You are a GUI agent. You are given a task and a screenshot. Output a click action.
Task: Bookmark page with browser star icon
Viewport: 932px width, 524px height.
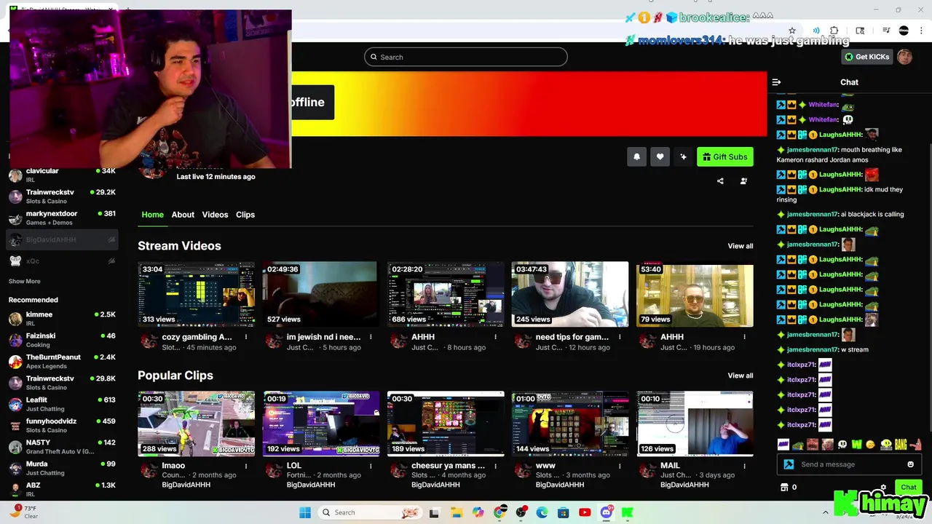point(792,31)
